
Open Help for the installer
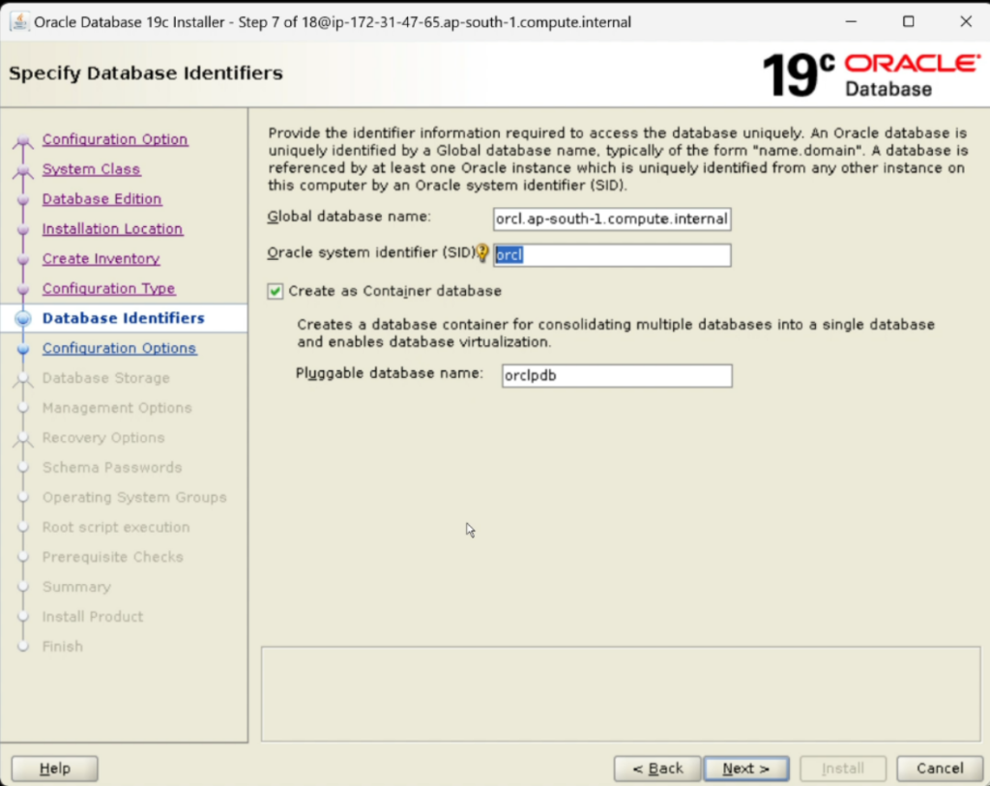(54, 769)
